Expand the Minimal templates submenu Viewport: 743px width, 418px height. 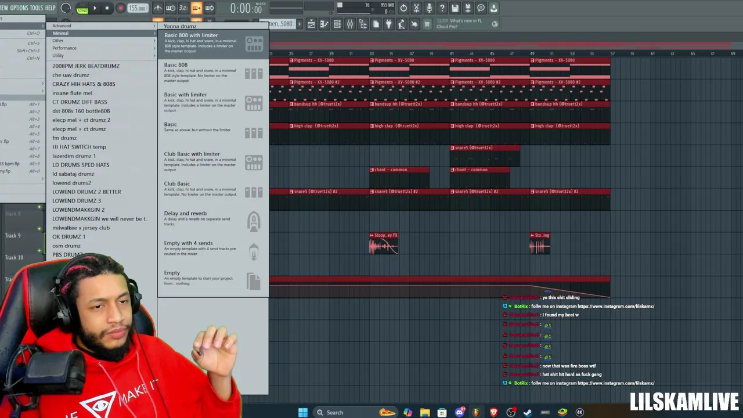click(102, 33)
